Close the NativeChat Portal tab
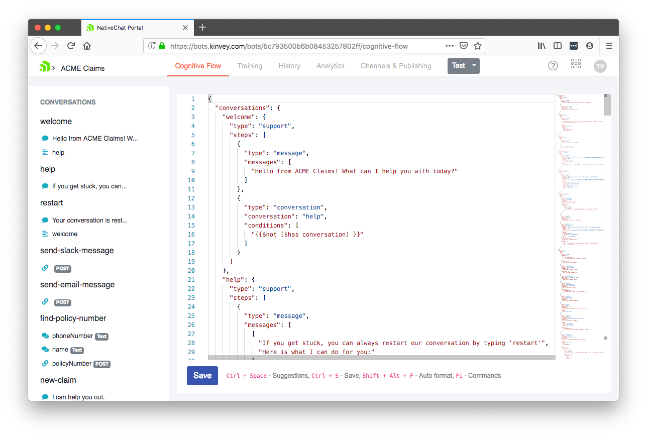The width and height of the screenshot is (647, 438). [185, 28]
